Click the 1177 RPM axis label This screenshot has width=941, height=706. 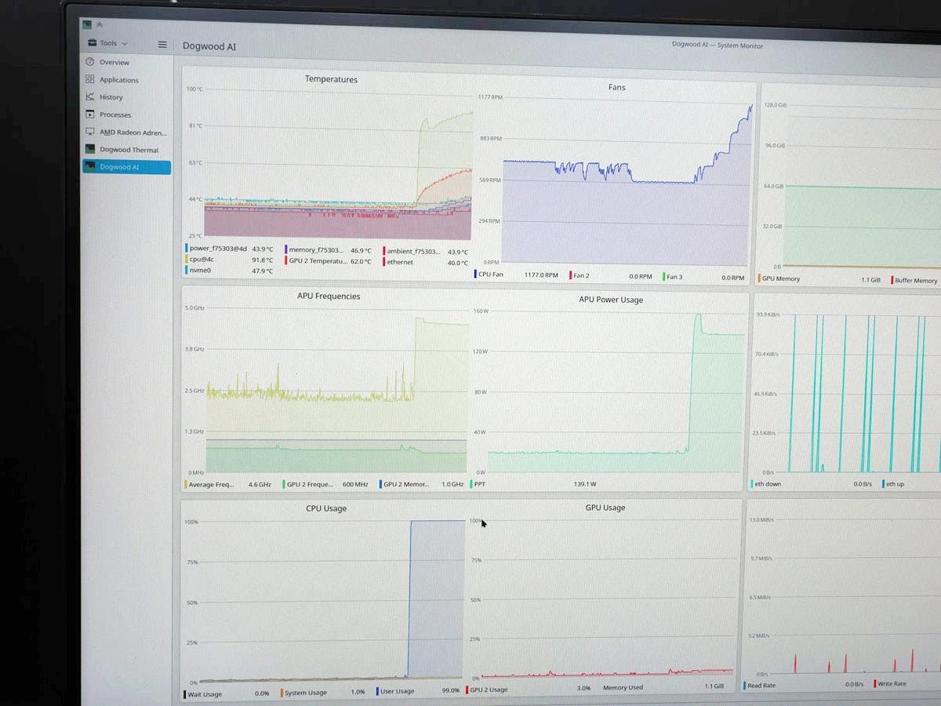point(490,97)
